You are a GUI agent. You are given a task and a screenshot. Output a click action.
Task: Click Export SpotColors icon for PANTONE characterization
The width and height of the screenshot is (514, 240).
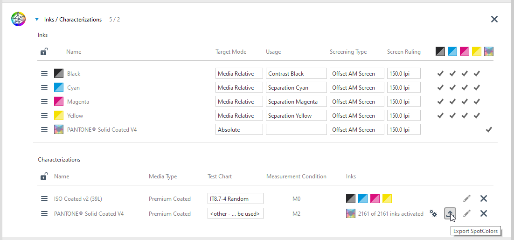[x=450, y=214]
